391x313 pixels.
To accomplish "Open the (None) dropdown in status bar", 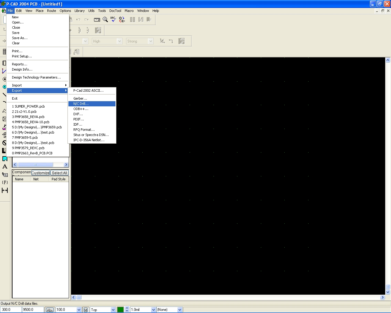I will pyautogui.click(x=180, y=310).
